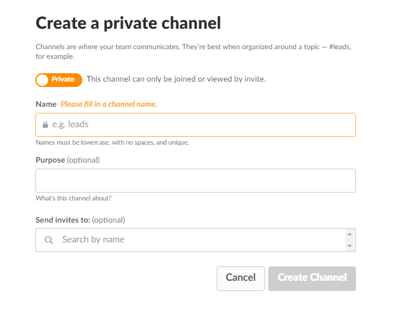Click into the Purpose text field
The width and height of the screenshot is (395, 312).
click(x=196, y=181)
